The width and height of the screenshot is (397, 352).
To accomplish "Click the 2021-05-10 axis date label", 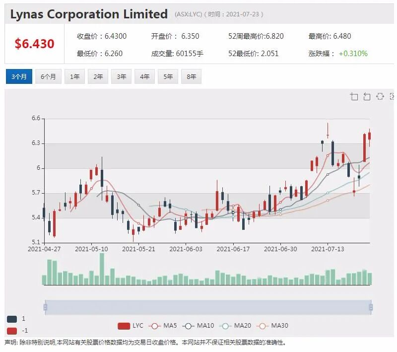I will click(91, 249).
